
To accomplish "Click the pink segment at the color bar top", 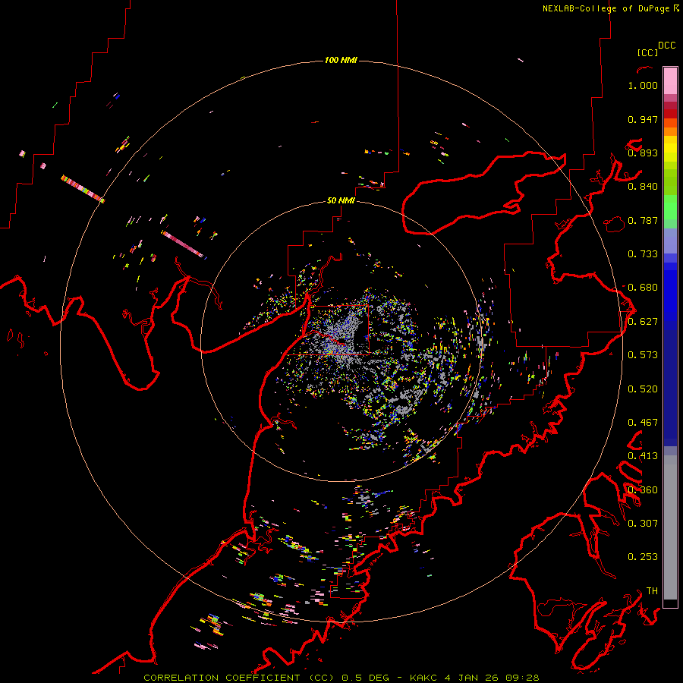I will (x=670, y=80).
